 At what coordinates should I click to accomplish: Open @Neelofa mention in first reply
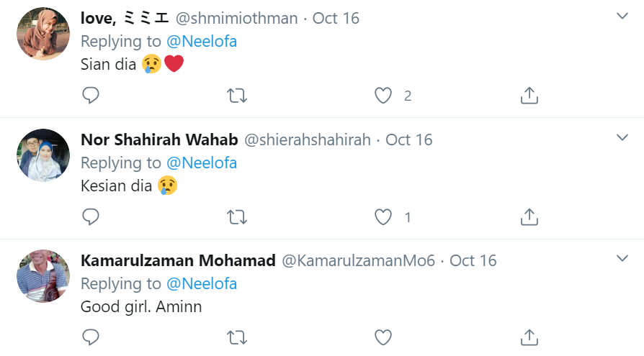(202, 42)
